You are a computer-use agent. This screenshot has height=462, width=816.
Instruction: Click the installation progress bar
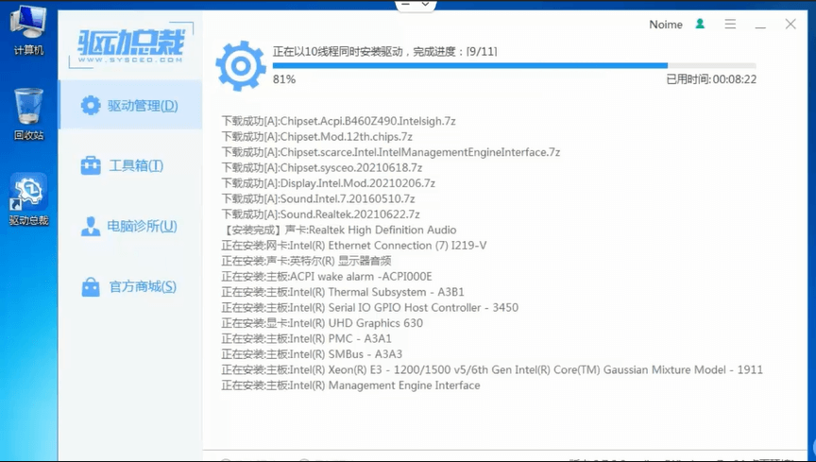[469, 65]
